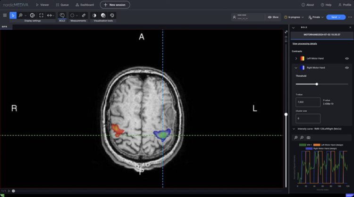354x197 pixels.
Task: Click the brightness contrast visualisation icon
Action: 94,15
